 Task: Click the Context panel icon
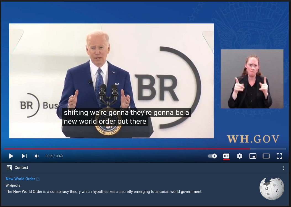[x=9, y=168]
